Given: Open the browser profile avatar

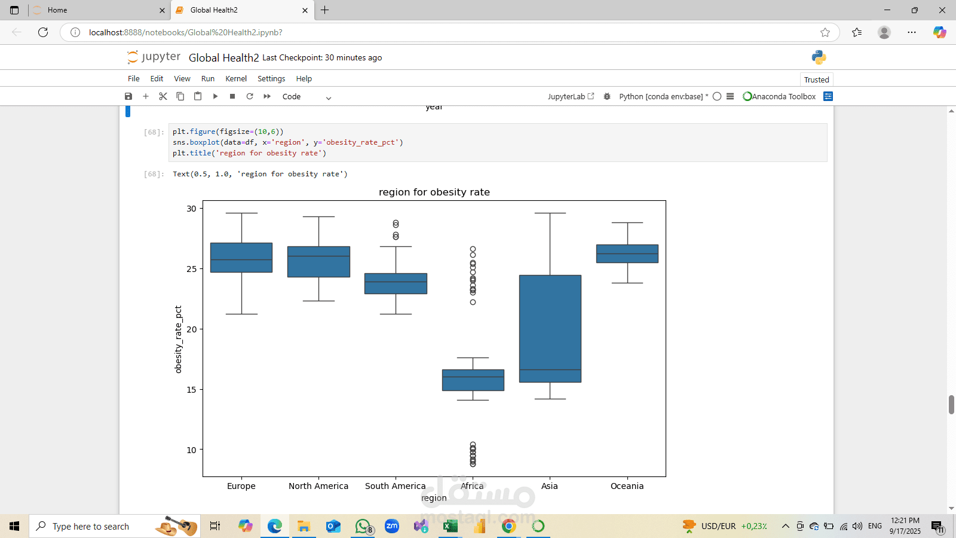Looking at the screenshot, I should [884, 32].
